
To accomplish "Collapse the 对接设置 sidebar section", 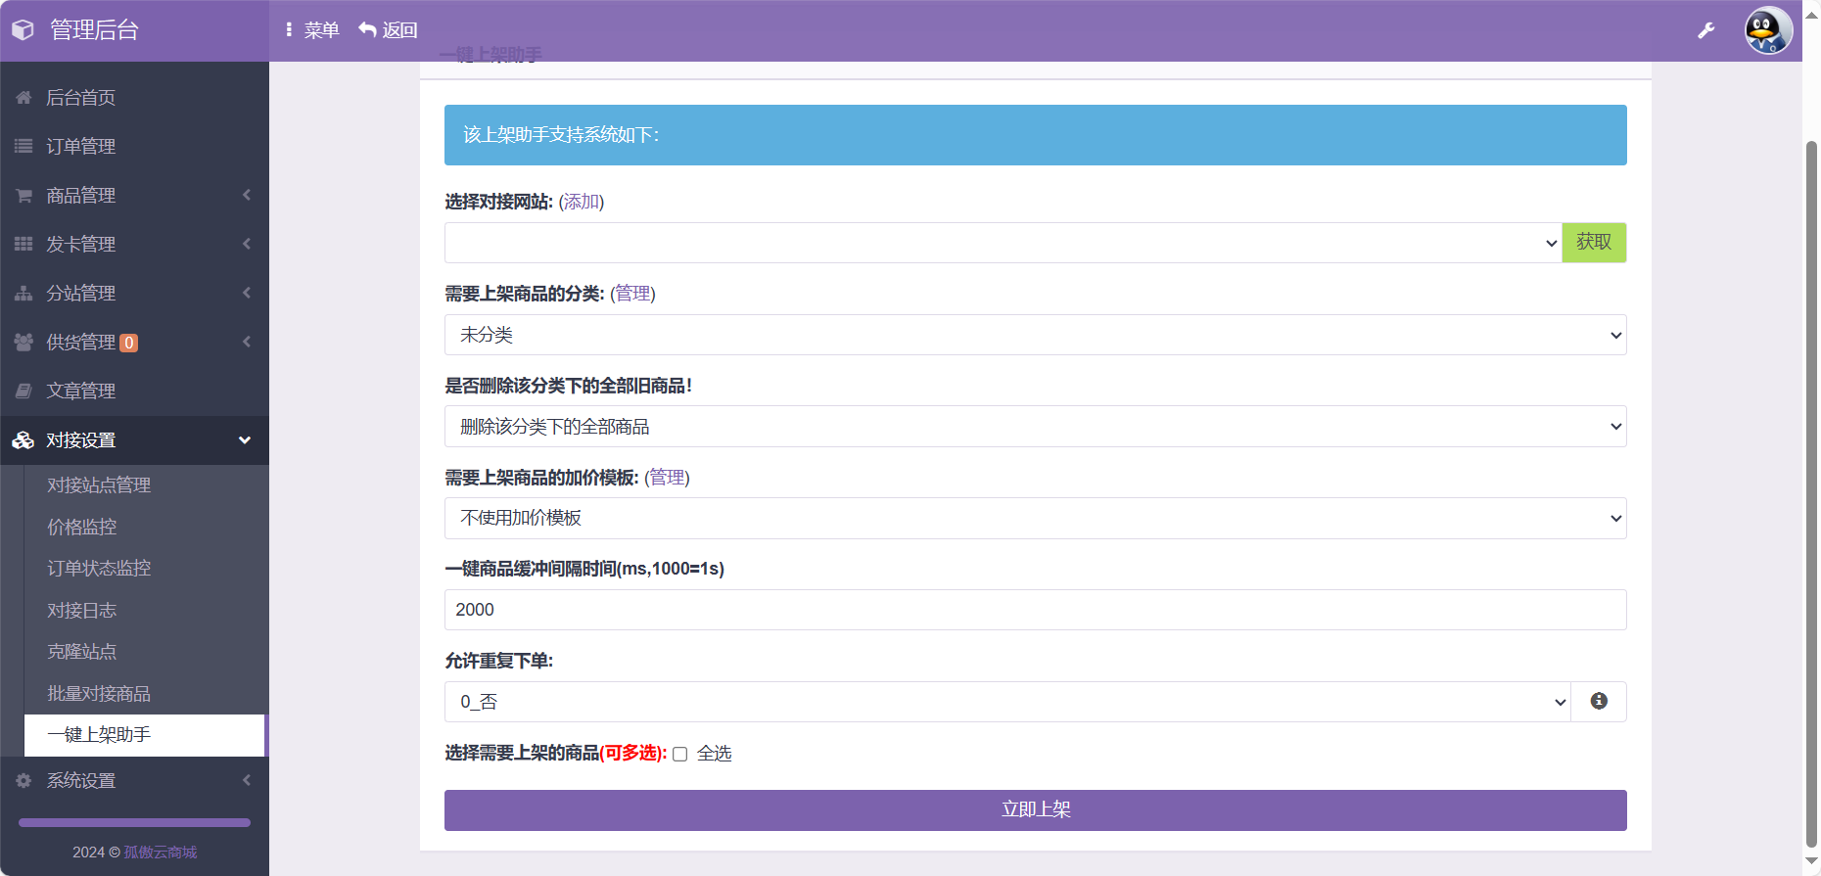I will click(134, 440).
